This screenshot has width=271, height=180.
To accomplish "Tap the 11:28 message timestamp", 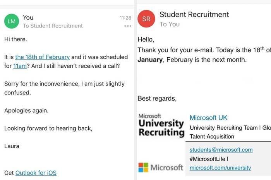I will [x=125, y=18].
